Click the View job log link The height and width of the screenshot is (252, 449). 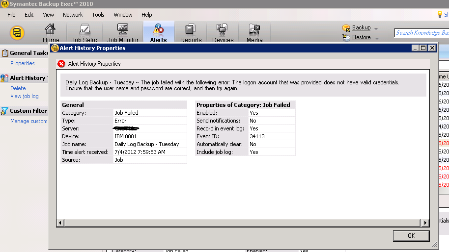pyautogui.click(x=25, y=96)
